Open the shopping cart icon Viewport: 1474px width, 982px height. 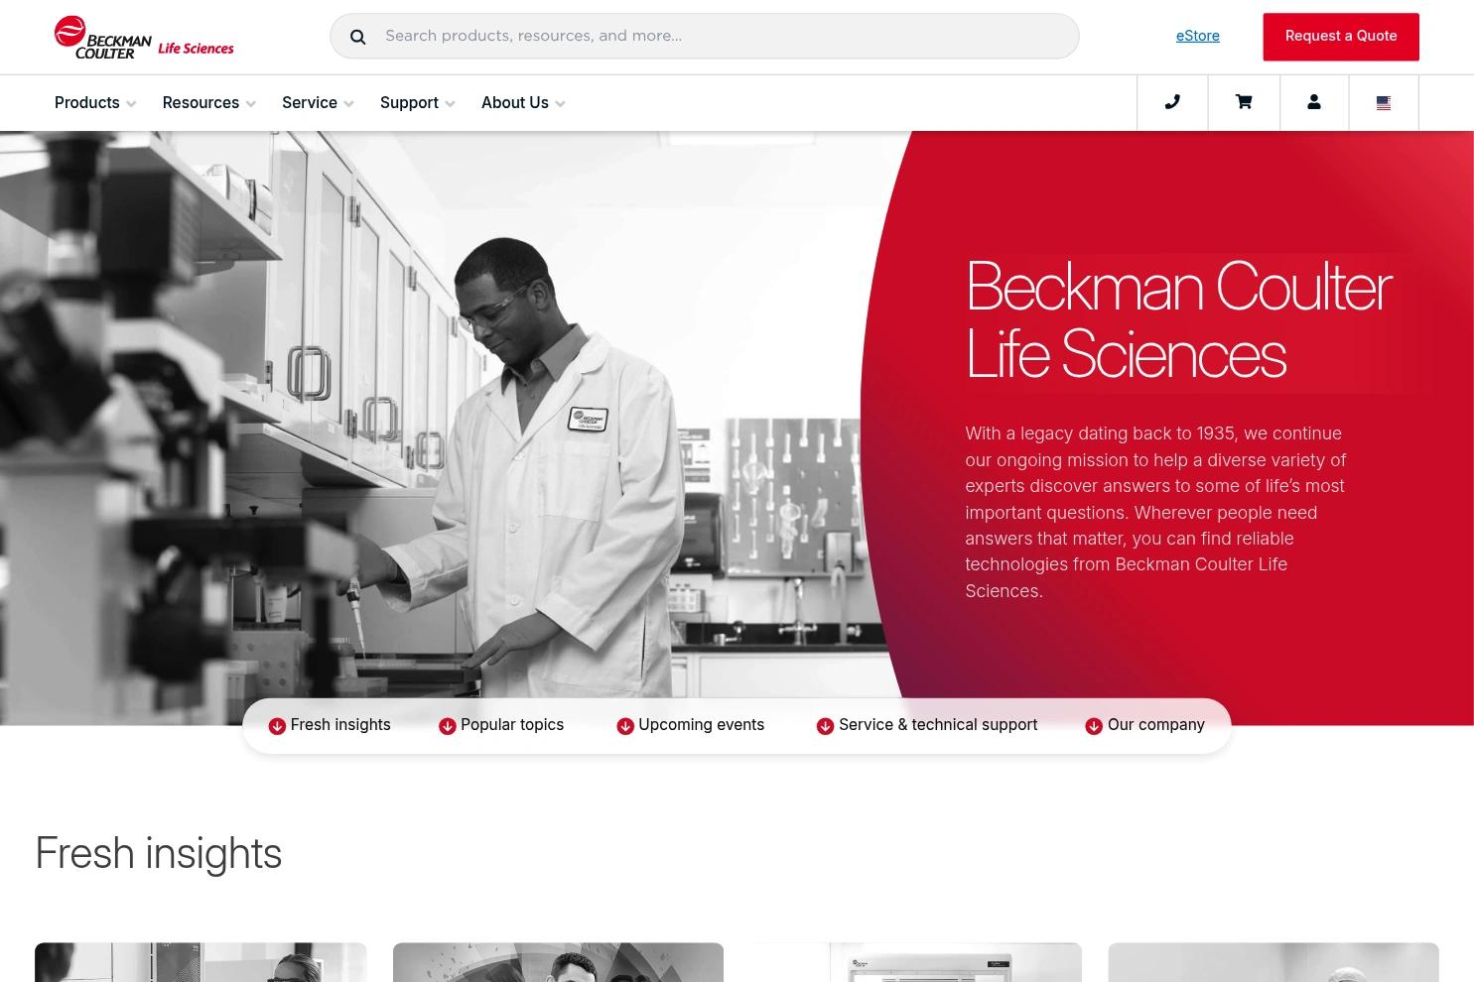1244,102
